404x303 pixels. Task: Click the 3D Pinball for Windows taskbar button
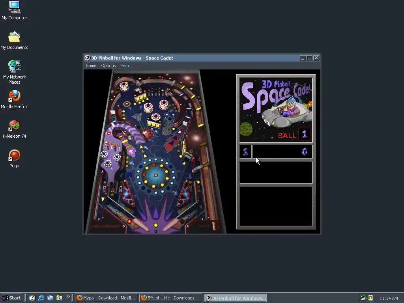click(x=235, y=298)
